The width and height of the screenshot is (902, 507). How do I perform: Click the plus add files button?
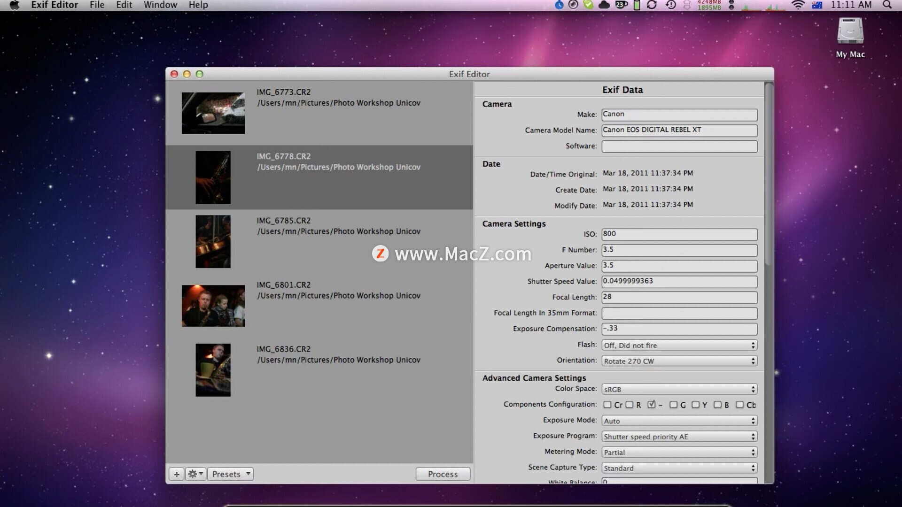coord(177,474)
